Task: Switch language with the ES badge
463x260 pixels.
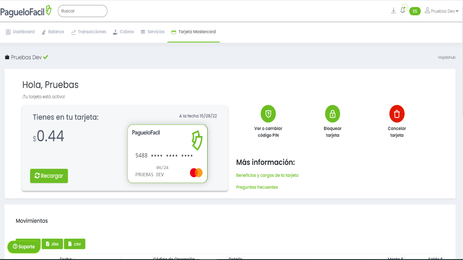Action: pos(415,11)
